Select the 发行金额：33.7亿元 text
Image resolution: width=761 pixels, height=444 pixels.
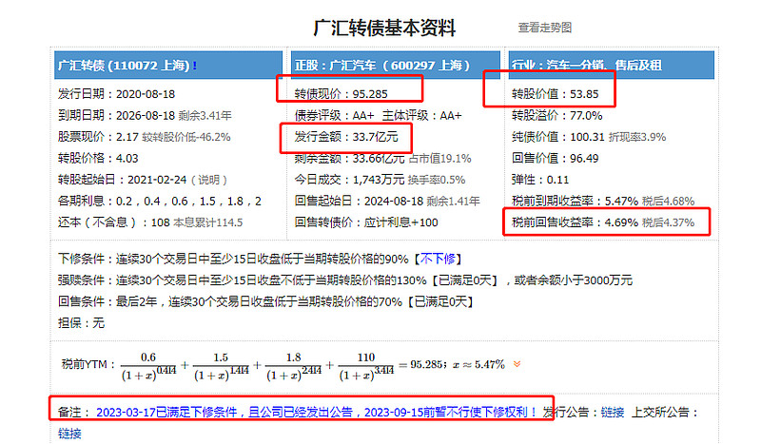pos(346,137)
